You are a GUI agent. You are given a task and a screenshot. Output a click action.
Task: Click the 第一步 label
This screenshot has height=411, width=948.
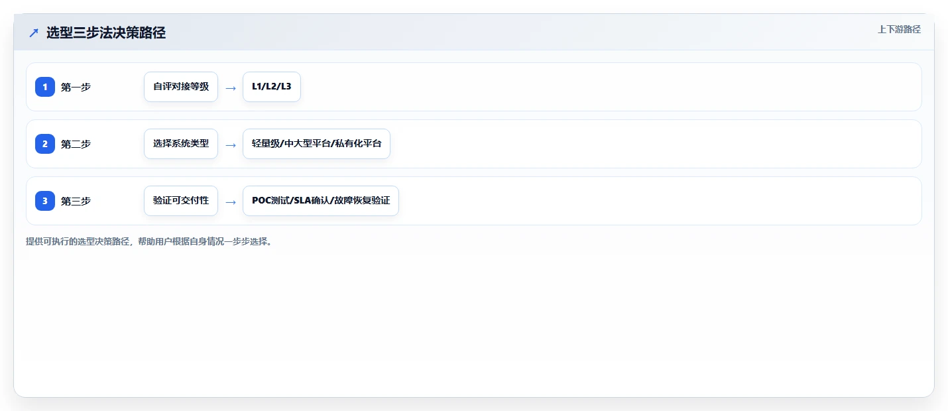click(x=76, y=87)
